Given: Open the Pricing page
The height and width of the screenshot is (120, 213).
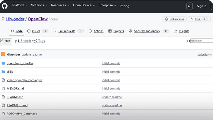Looking at the screenshot, I should click(x=124, y=6).
